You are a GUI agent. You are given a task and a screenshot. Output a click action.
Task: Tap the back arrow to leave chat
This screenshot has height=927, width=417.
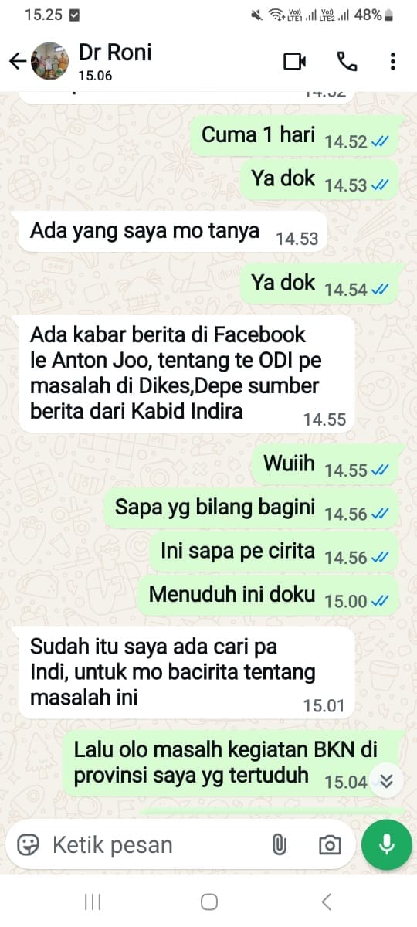point(17,62)
